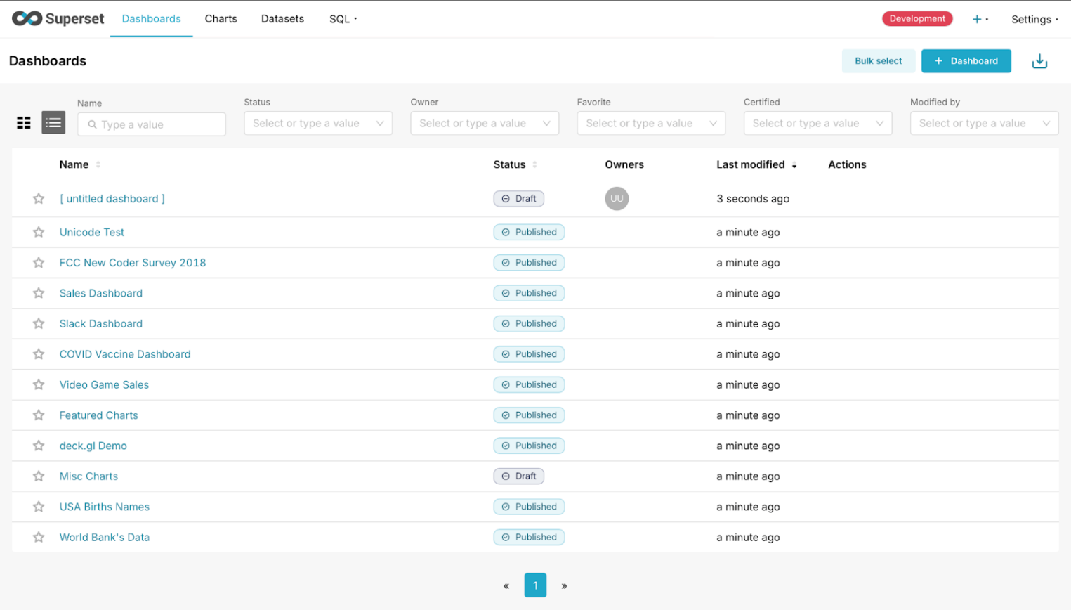This screenshot has width=1071, height=610.
Task: Star the Sales Dashboard row
Action: [x=39, y=293]
